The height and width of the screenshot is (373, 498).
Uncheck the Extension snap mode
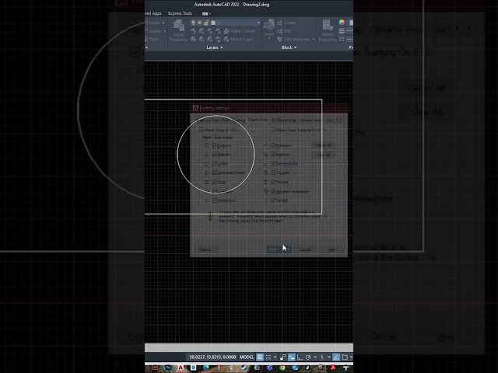point(273,145)
